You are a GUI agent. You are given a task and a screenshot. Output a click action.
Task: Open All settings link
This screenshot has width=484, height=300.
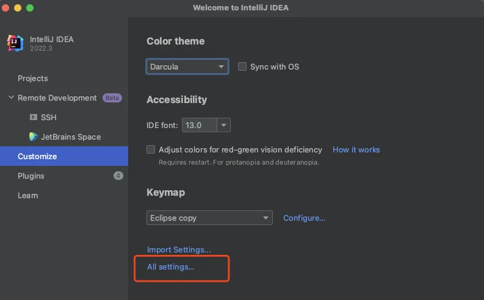pyautogui.click(x=170, y=266)
